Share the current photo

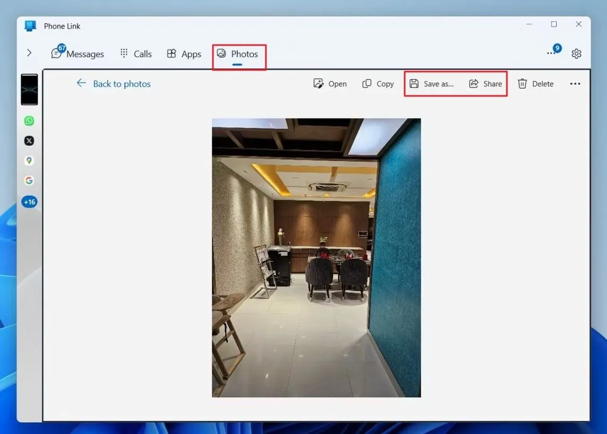486,84
